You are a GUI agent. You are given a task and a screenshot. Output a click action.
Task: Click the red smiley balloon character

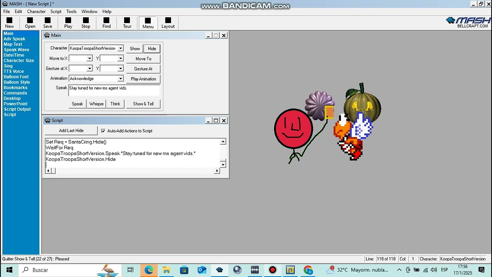coord(293,128)
